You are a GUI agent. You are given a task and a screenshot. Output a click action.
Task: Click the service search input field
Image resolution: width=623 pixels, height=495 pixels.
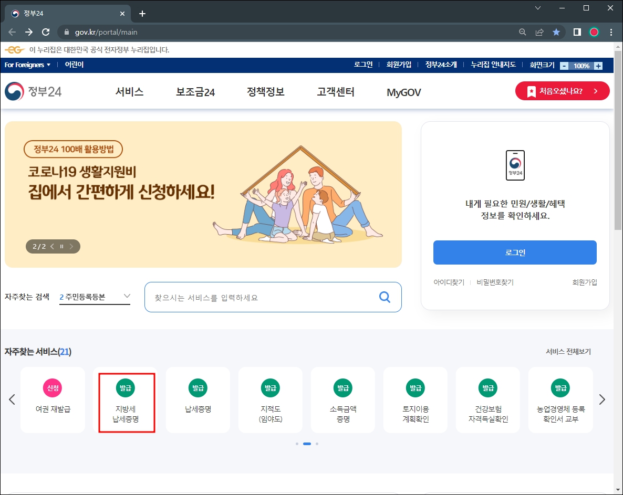[263, 297]
